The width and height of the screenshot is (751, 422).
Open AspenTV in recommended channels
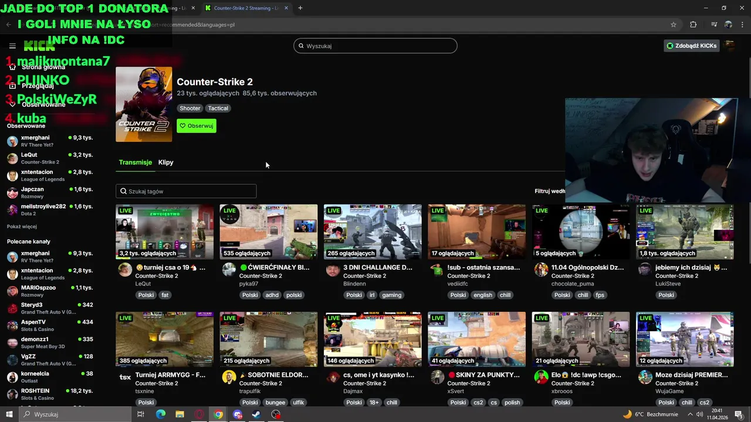(50, 325)
